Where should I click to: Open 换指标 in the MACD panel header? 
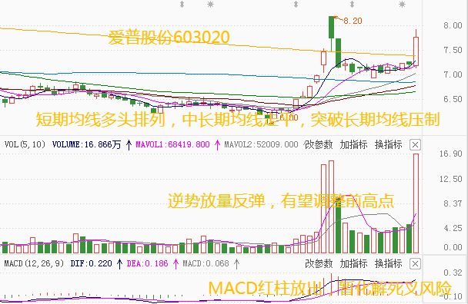coord(388,263)
